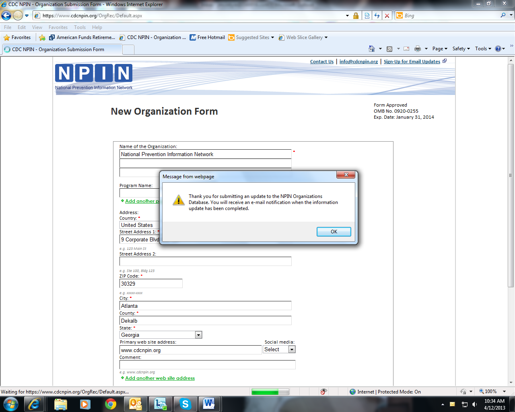Click the Read Mail envelope icon
515x412 pixels.
[406, 49]
